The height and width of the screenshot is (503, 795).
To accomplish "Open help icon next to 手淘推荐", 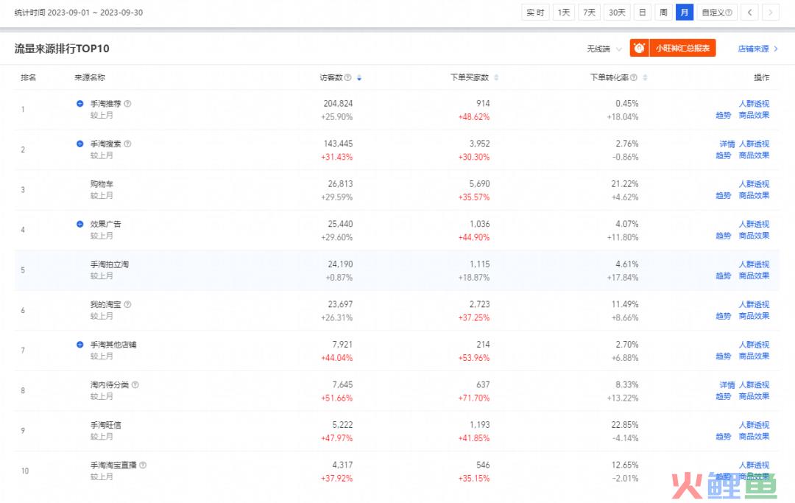I will pyautogui.click(x=128, y=103).
